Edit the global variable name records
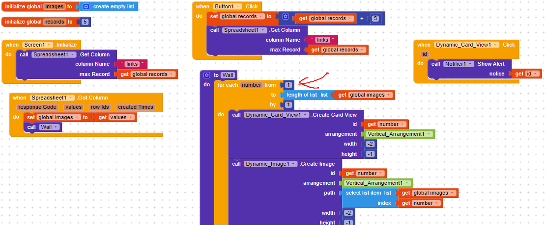The height and width of the screenshot is (225, 546). coord(55,22)
